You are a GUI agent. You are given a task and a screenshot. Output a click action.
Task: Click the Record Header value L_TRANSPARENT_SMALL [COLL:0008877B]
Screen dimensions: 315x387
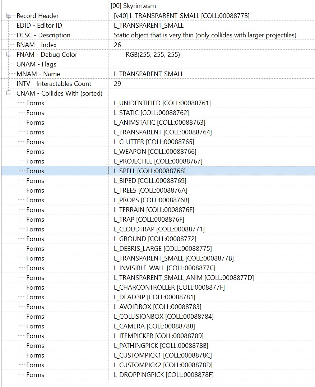[x=181, y=15]
